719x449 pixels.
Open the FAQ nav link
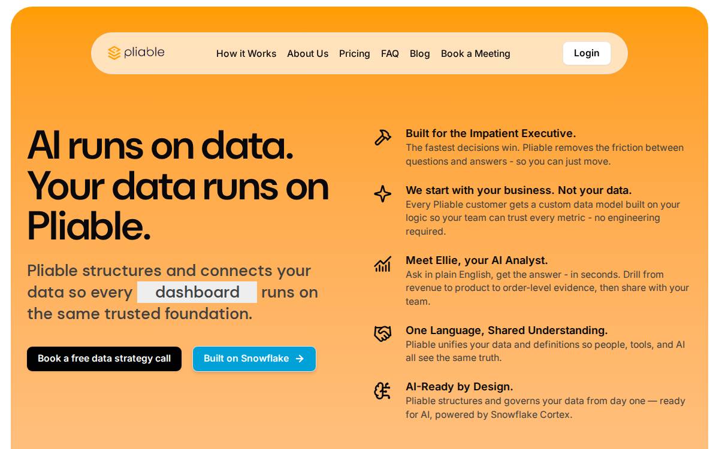[390, 53]
